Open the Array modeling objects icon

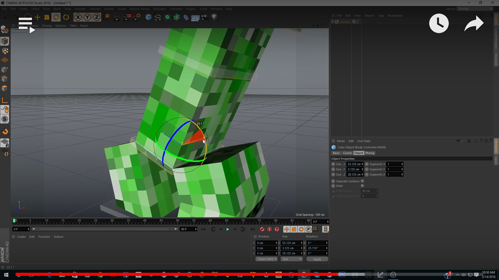[177, 17]
